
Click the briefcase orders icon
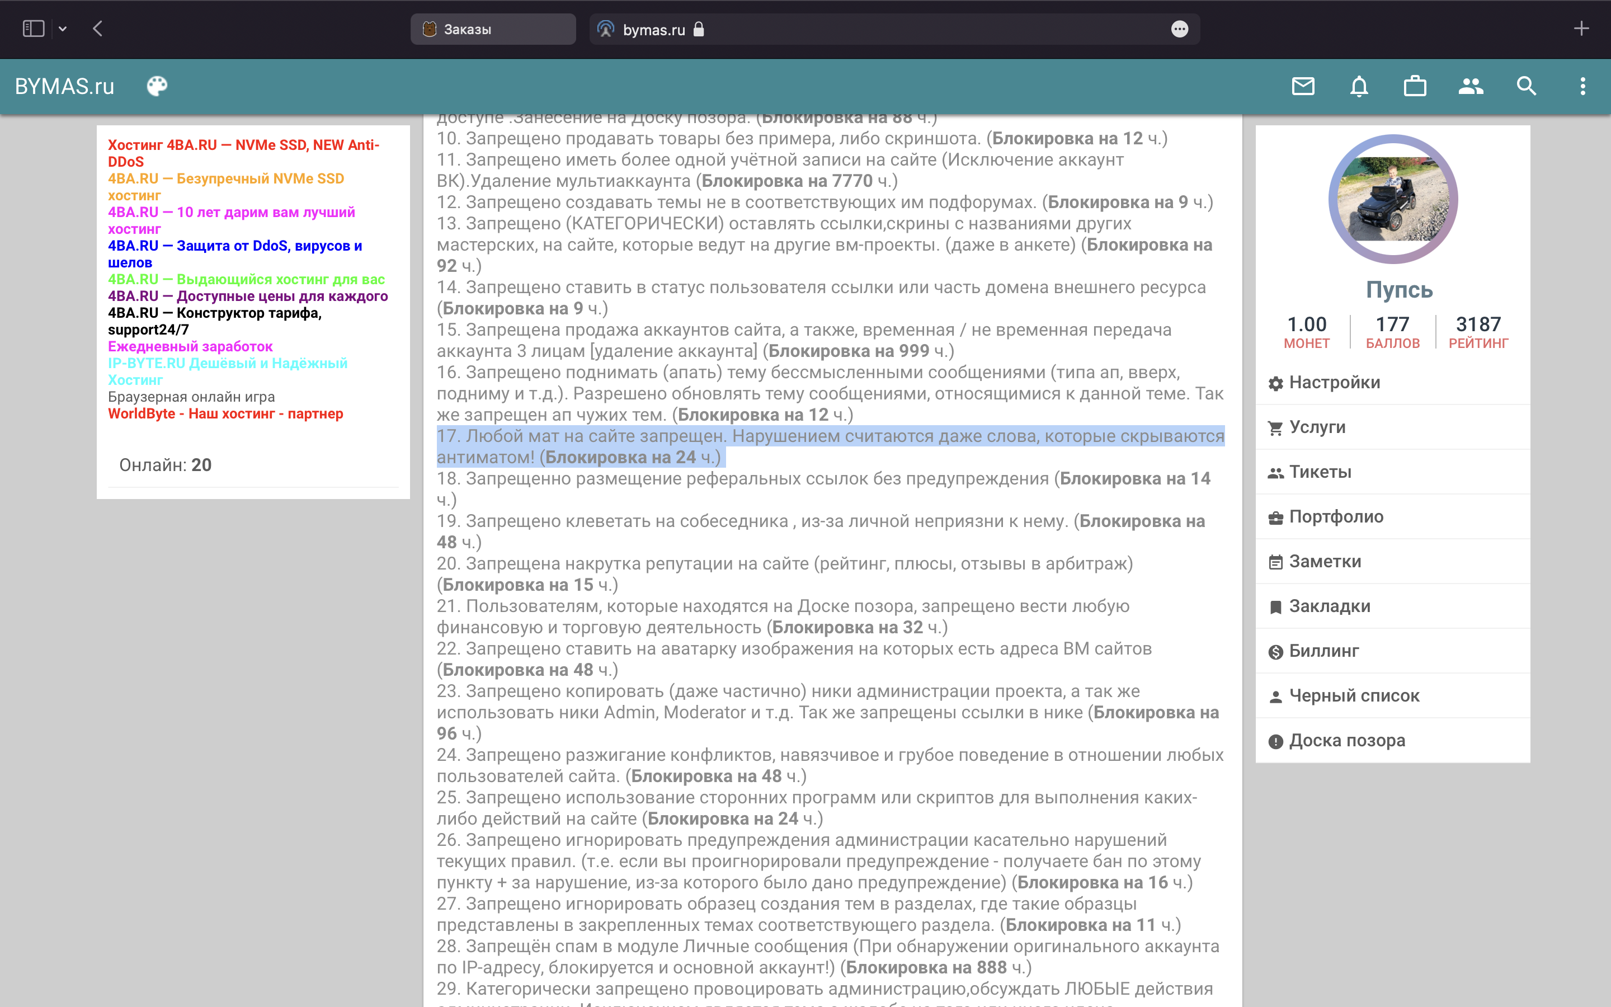click(1415, 87)
